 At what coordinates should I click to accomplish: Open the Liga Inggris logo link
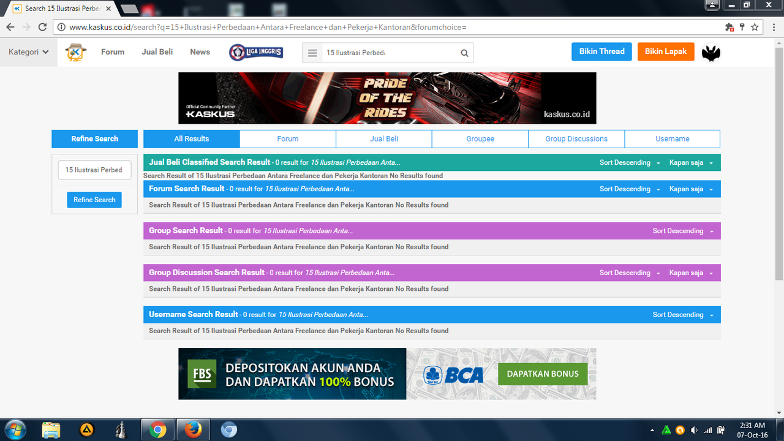[256, 52]
